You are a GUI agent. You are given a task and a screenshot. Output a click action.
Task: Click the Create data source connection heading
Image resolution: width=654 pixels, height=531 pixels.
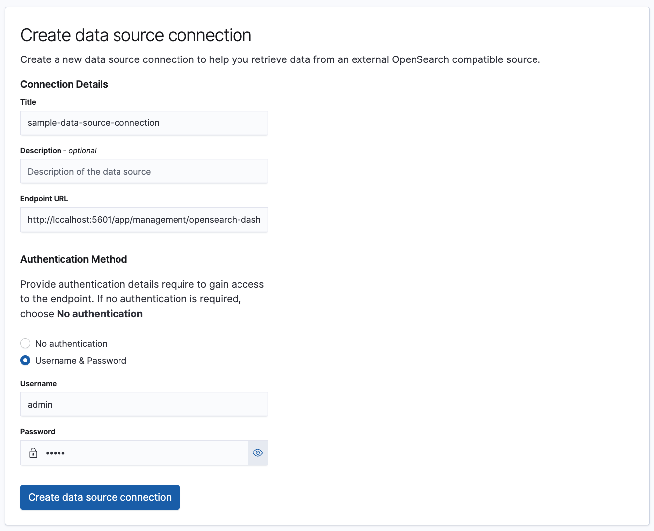136,35
